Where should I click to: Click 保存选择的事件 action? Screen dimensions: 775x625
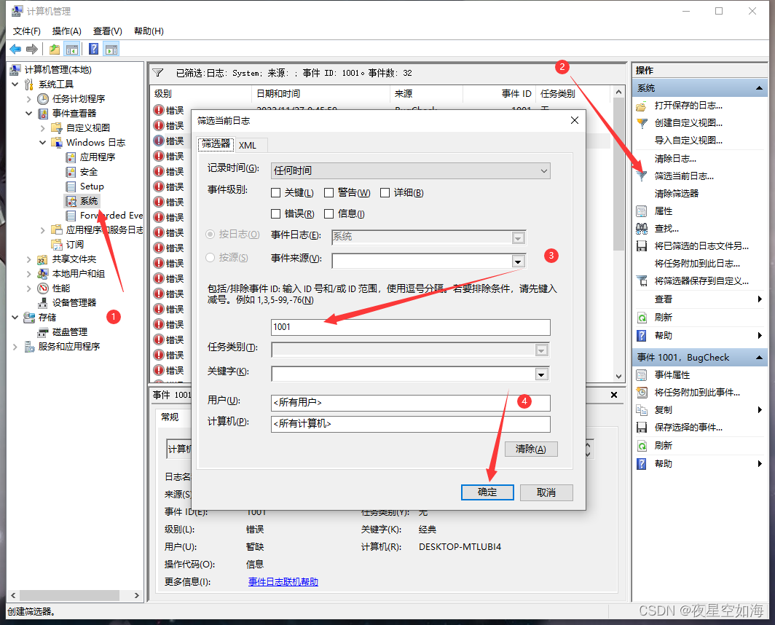click(688, 427)
